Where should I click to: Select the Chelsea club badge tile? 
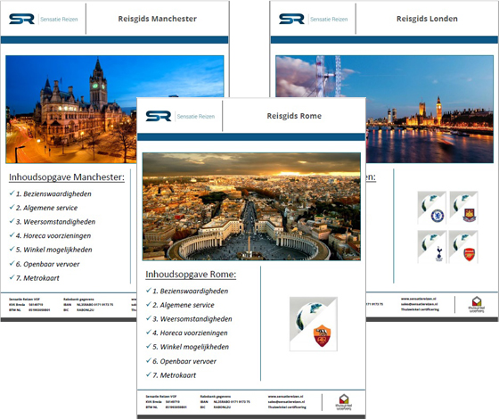pos(432,208)
